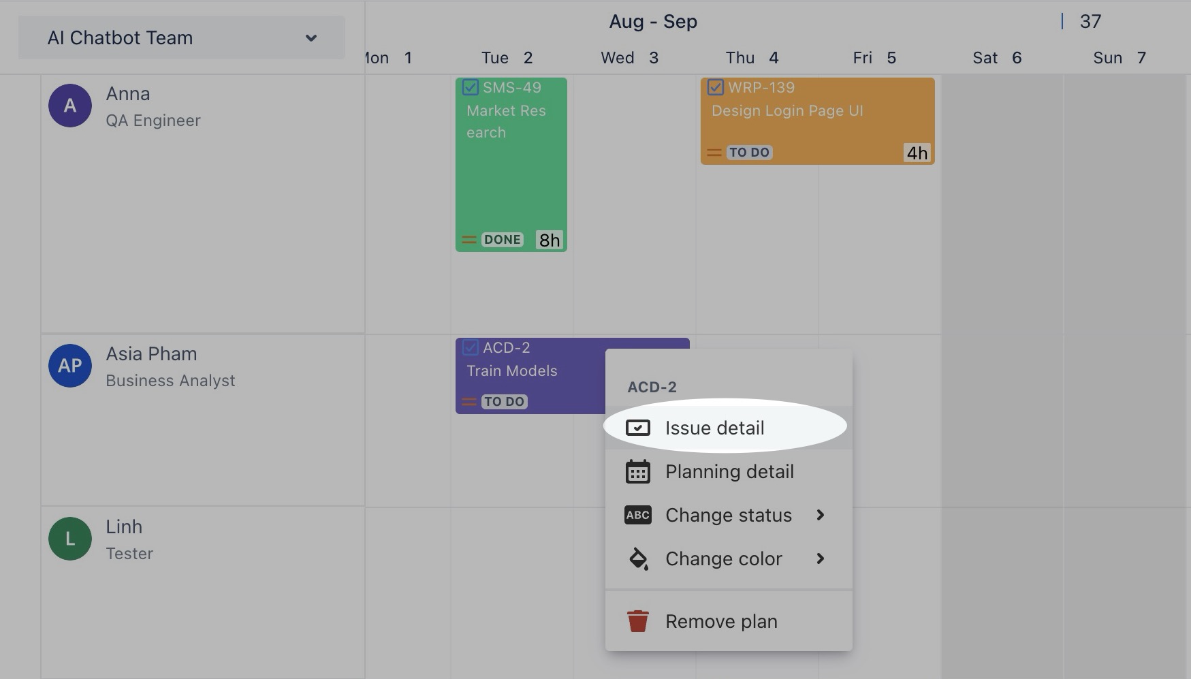
Task: Click the ABC Change status icon
Action: pos(637,515)
